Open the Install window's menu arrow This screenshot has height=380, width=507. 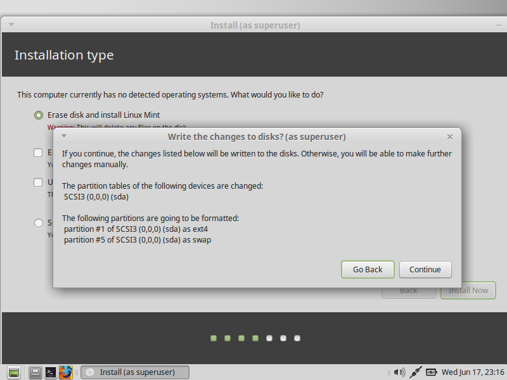pos(11,25)
